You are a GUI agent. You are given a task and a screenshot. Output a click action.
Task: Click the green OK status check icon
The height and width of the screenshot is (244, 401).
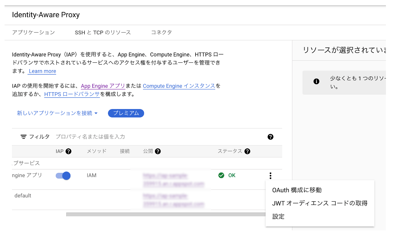point(221,175)
